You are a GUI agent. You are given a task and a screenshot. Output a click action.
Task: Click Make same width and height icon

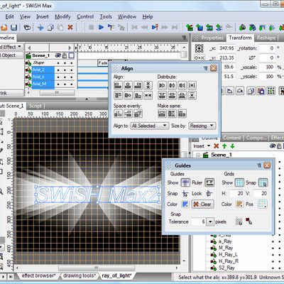182,114
